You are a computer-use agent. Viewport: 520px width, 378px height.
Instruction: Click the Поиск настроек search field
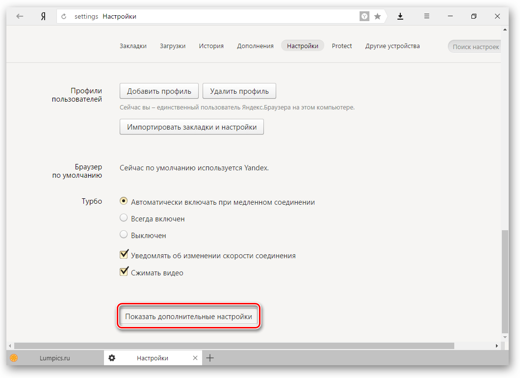(475, 47)
